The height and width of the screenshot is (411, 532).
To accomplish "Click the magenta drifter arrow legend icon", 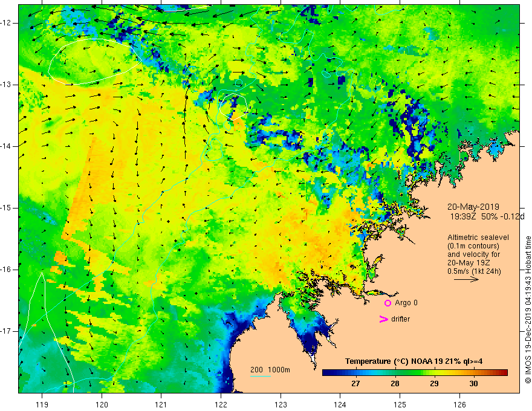I will (383, 319).
